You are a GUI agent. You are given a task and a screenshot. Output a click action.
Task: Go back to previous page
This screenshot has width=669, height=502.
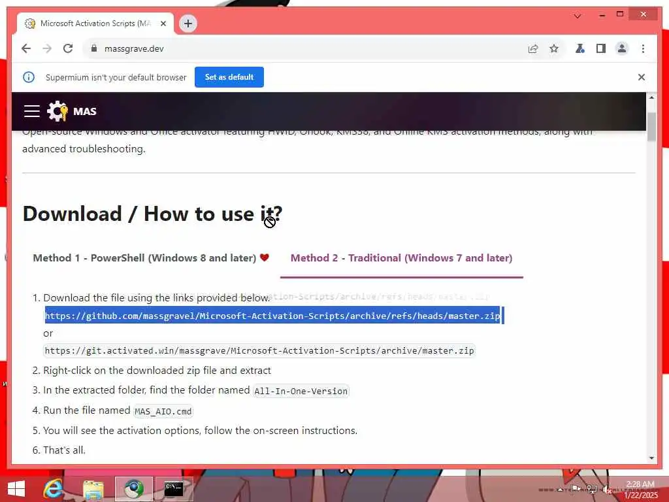[26, 48]
